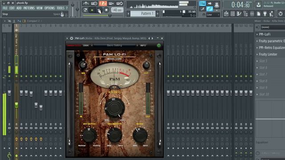
Task: Toggle the loop recording icon
Action: point(120,4)
